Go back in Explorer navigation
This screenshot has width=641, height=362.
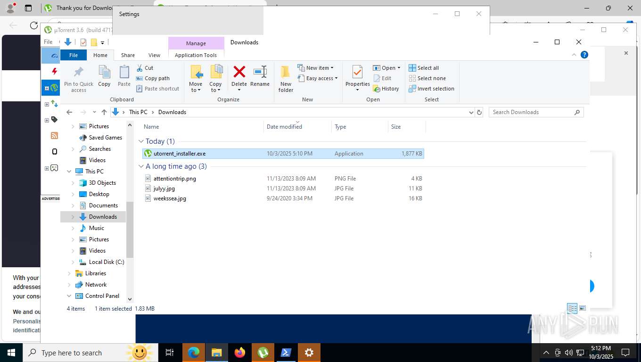(69, 112)
